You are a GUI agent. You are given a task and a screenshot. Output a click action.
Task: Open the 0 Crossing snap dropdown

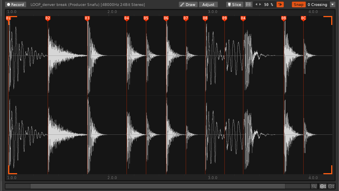point(317,4)
